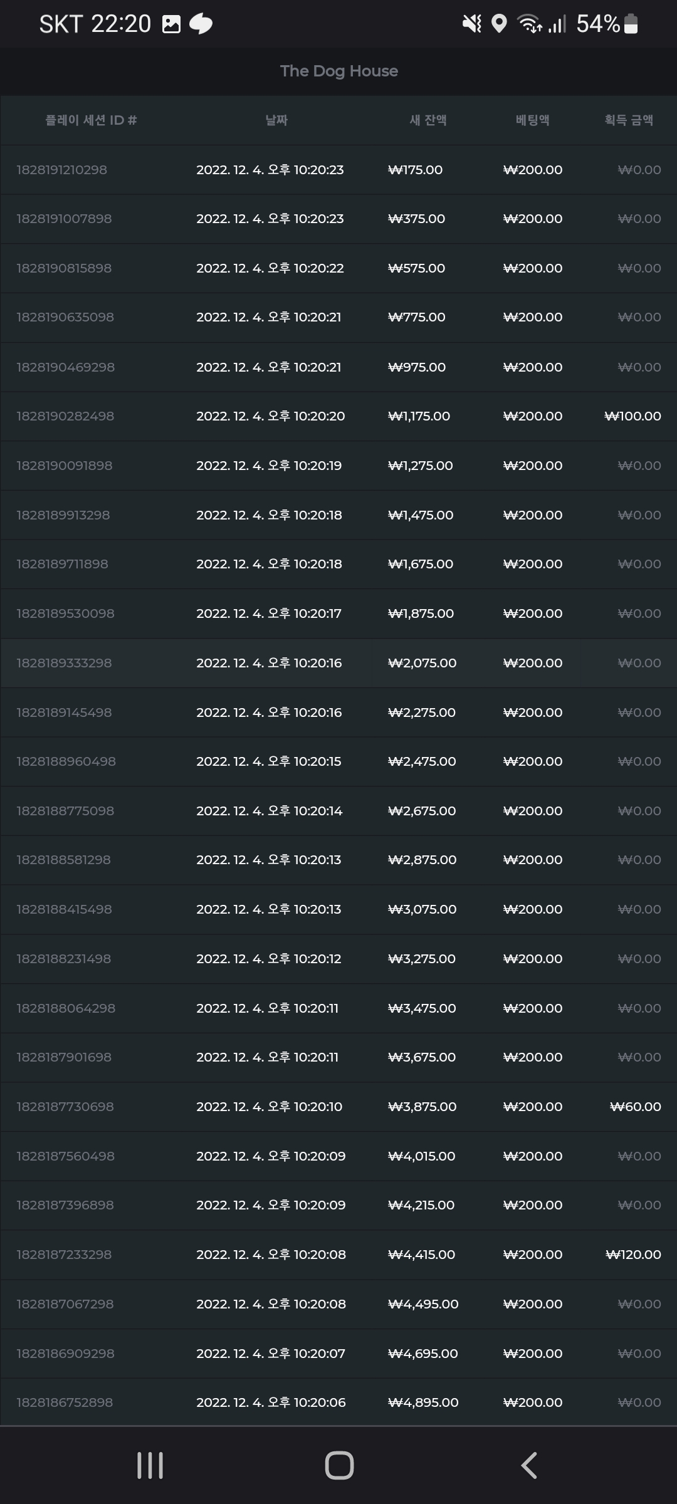Viewport: 677px width, 1504px height.
Task: Tap the Android back navigation arrow
Action: (x=529, y=1465)
